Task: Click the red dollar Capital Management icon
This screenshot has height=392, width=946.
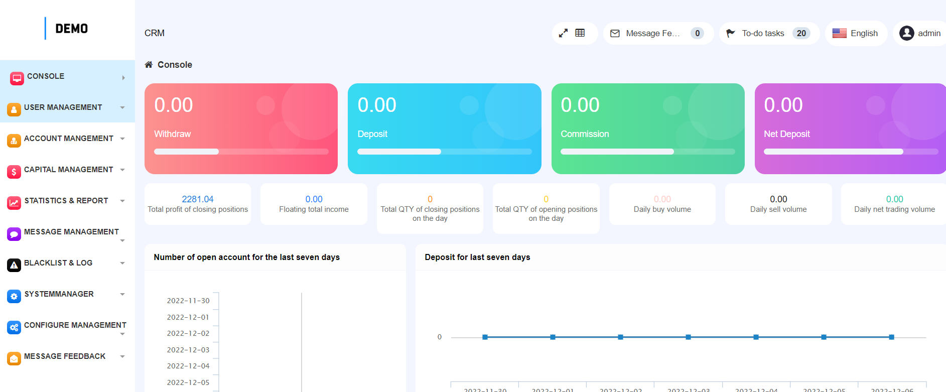Action: point(14,172)
